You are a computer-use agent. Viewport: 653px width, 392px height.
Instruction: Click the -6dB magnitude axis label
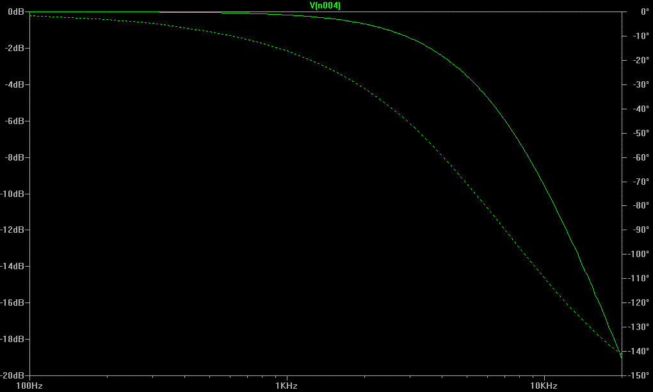point(15,121)
